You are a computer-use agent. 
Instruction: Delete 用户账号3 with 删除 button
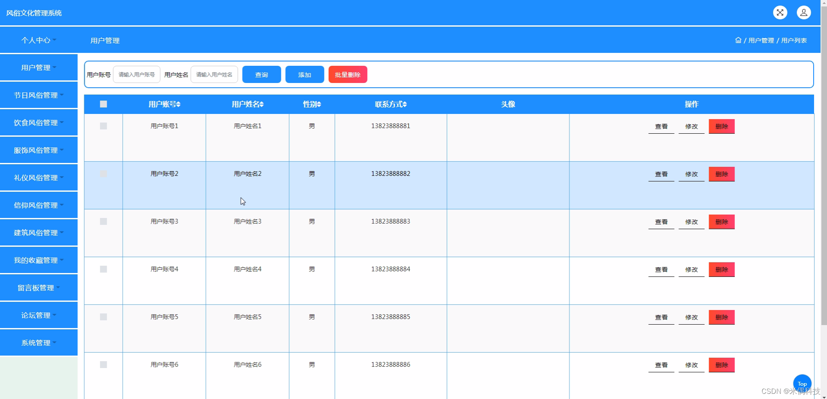721,222
